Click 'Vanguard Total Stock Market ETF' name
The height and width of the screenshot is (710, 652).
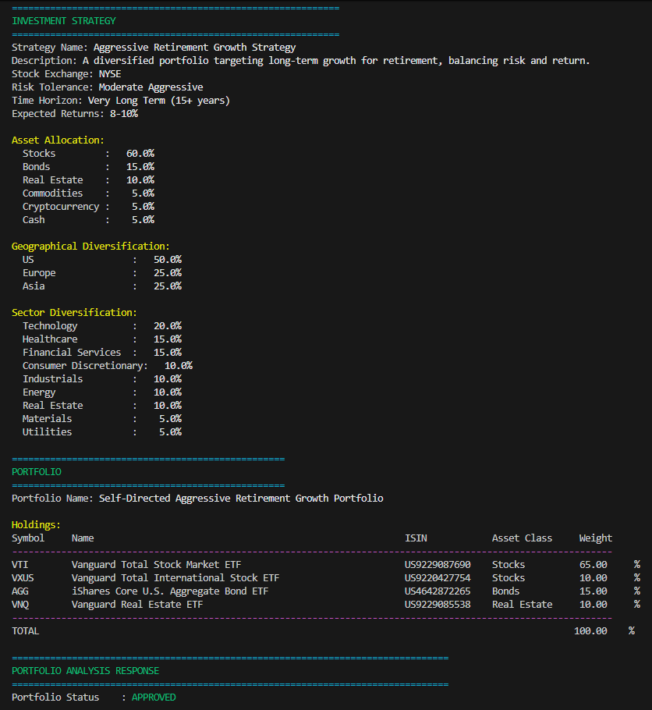coord(156,565)
